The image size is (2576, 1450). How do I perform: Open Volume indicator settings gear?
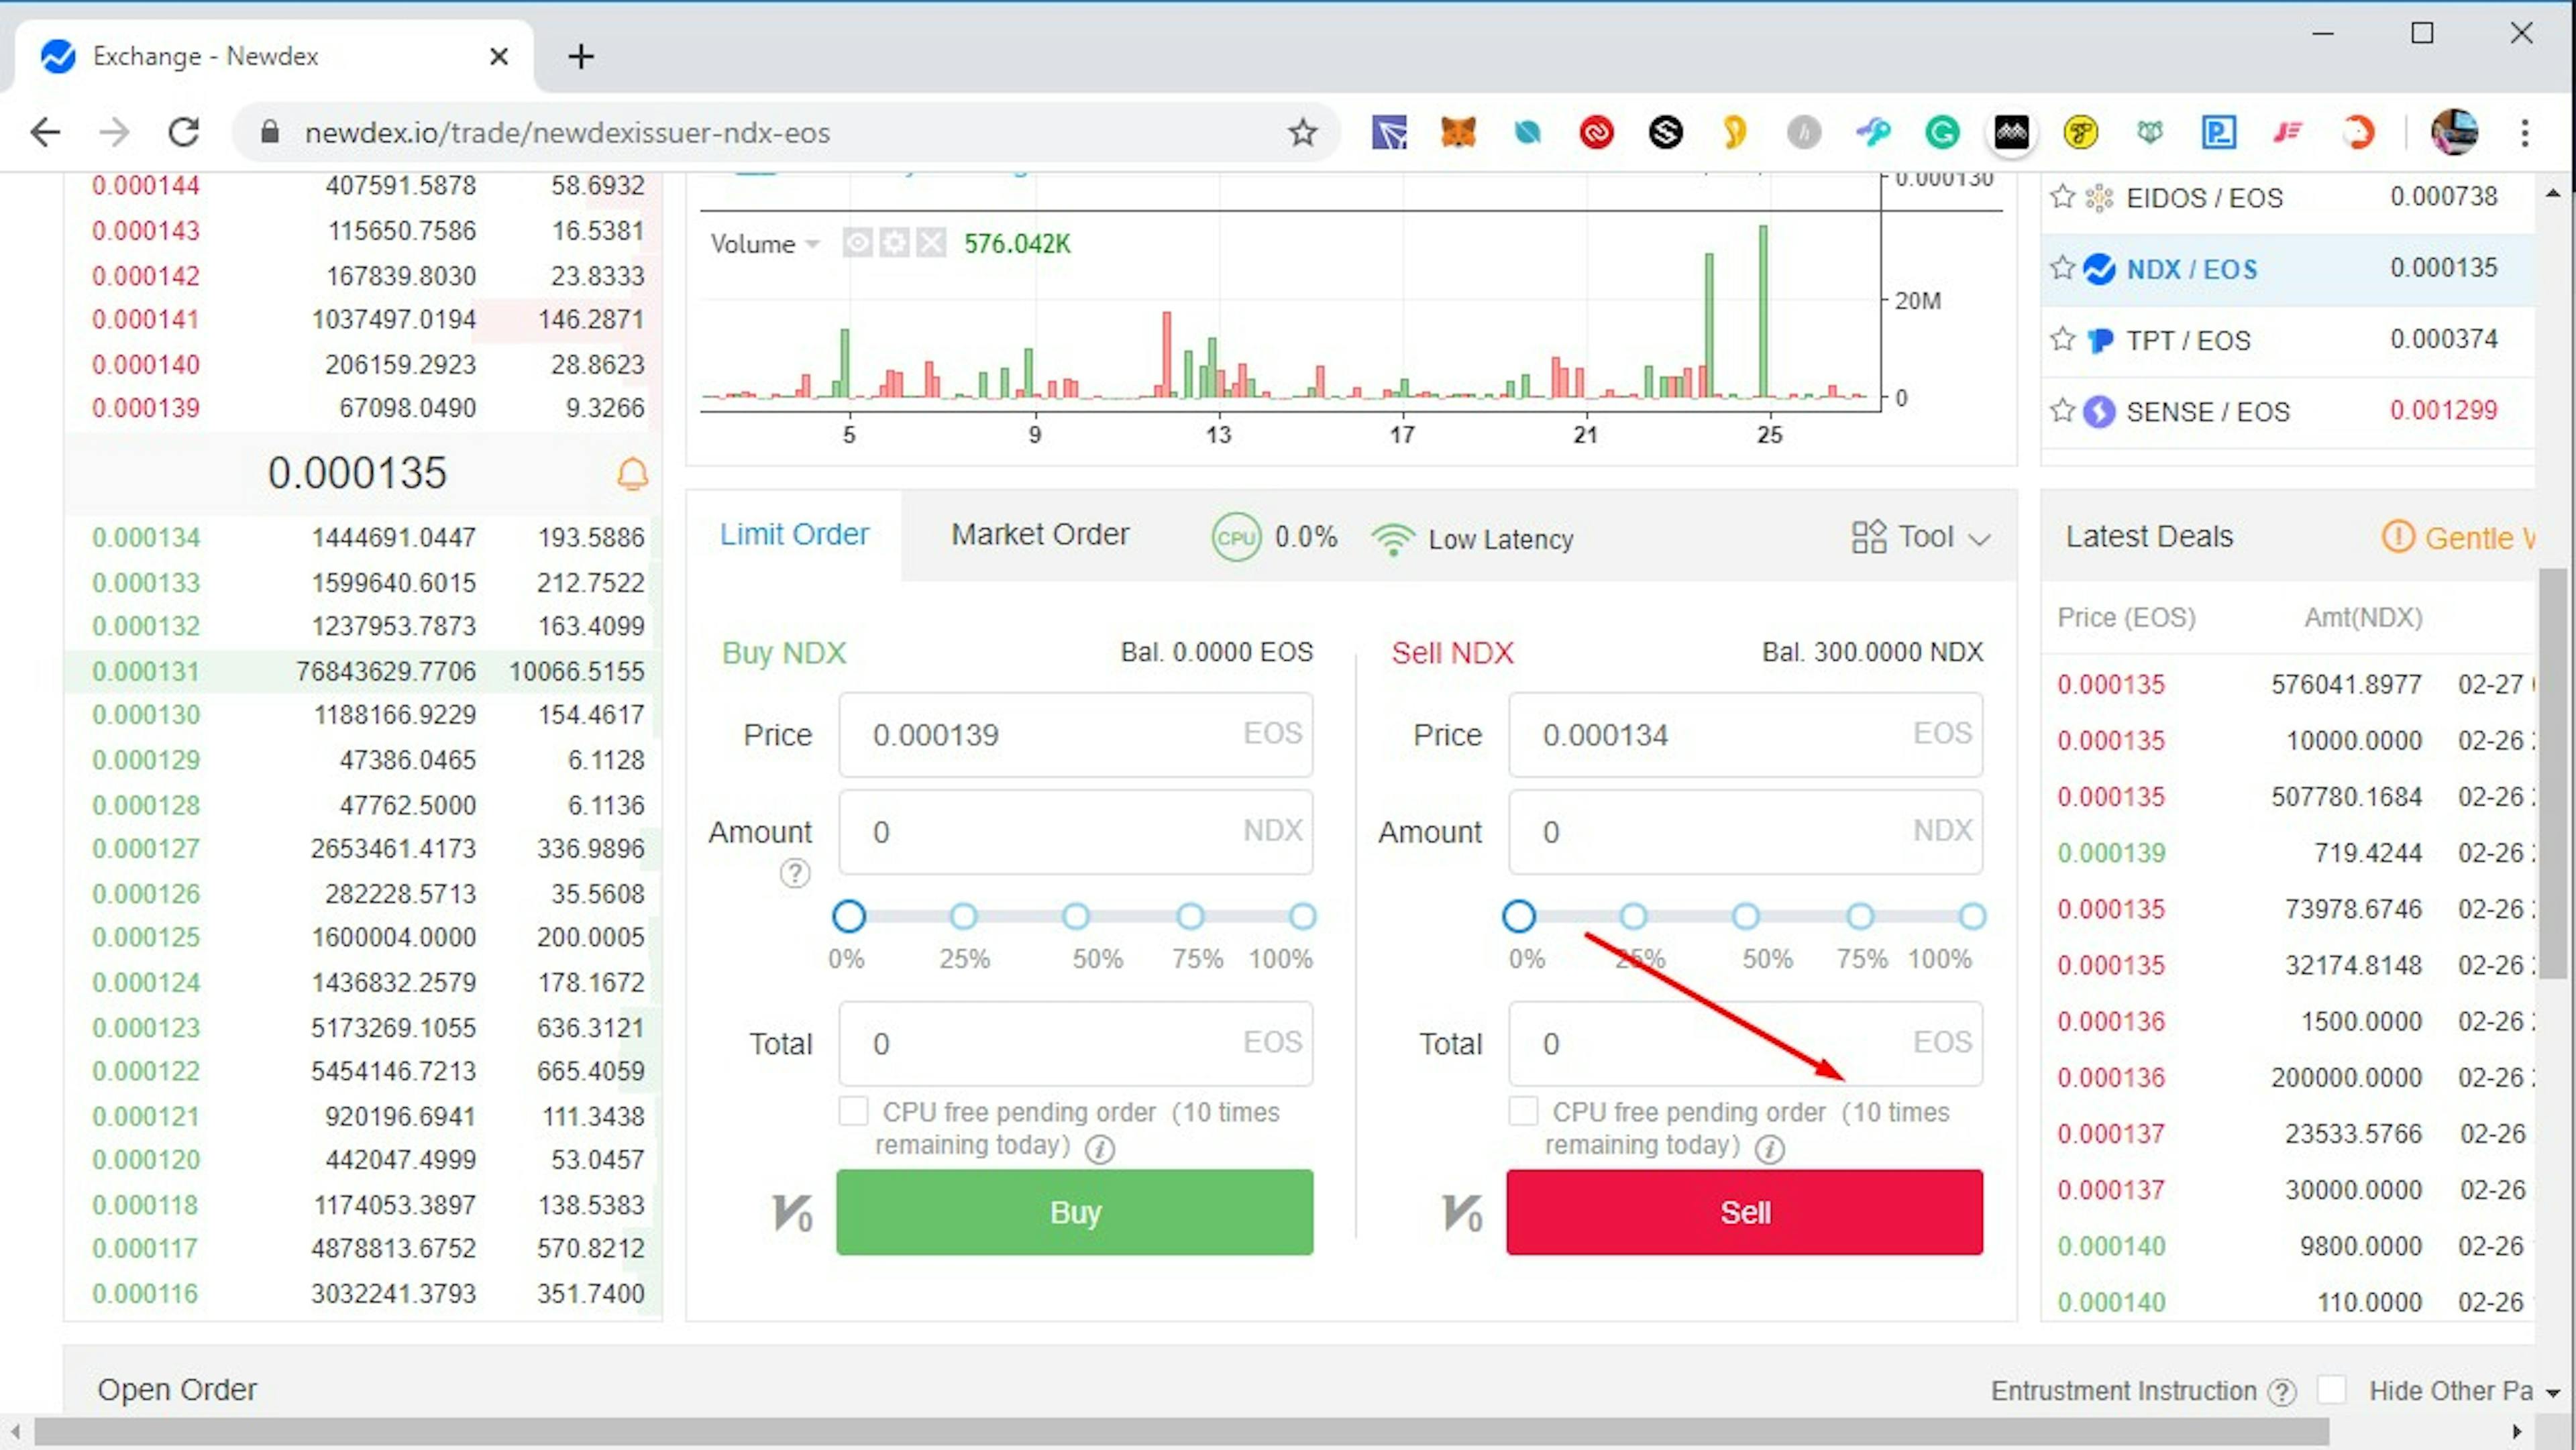pyautogui.click(x=894, y=243)
